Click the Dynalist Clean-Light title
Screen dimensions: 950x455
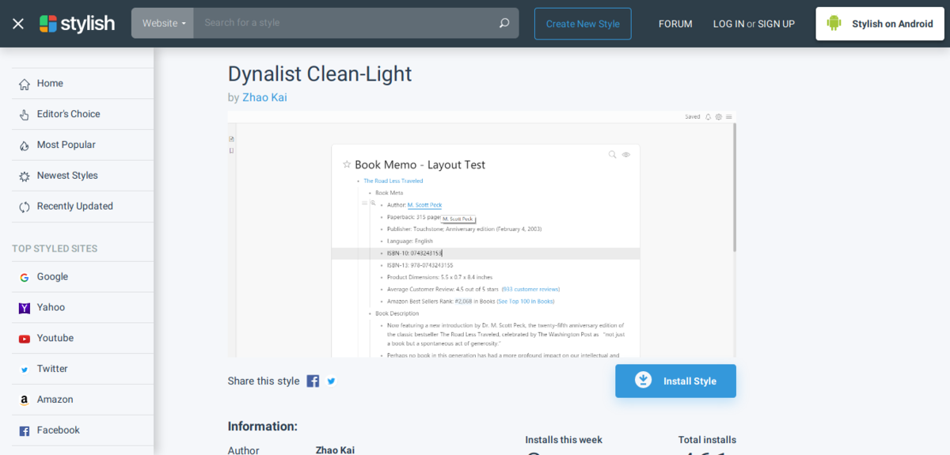pyautogui.click(x=320, y=74)
